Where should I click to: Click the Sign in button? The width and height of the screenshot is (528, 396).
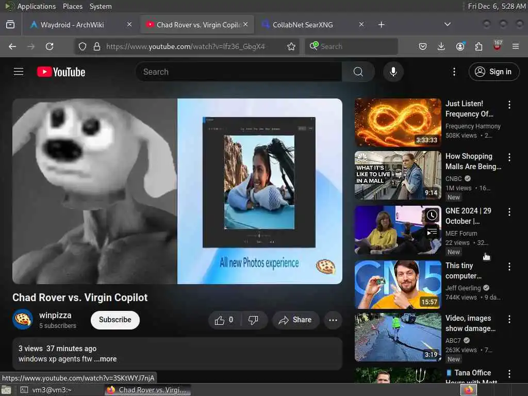coord(493,72)
